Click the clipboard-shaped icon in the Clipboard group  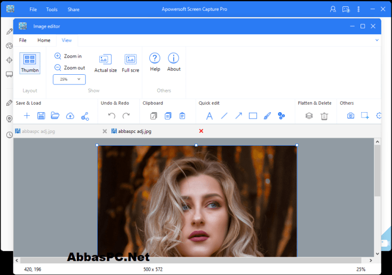point(182,116)
